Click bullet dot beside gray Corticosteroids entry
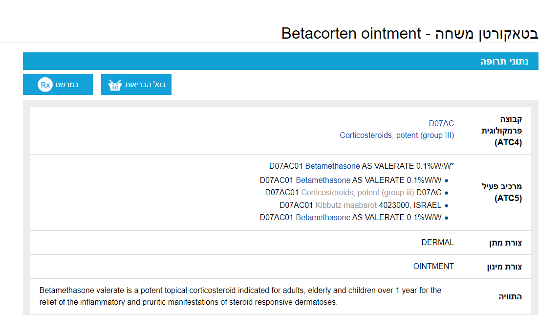The width and height of the screenshot is (539, 315). 447,193
